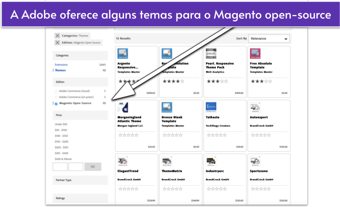This screenshot has width=340, height=207.
Task: Click the Morgan Ingland LLC vendor name
Action: [130, 126]
